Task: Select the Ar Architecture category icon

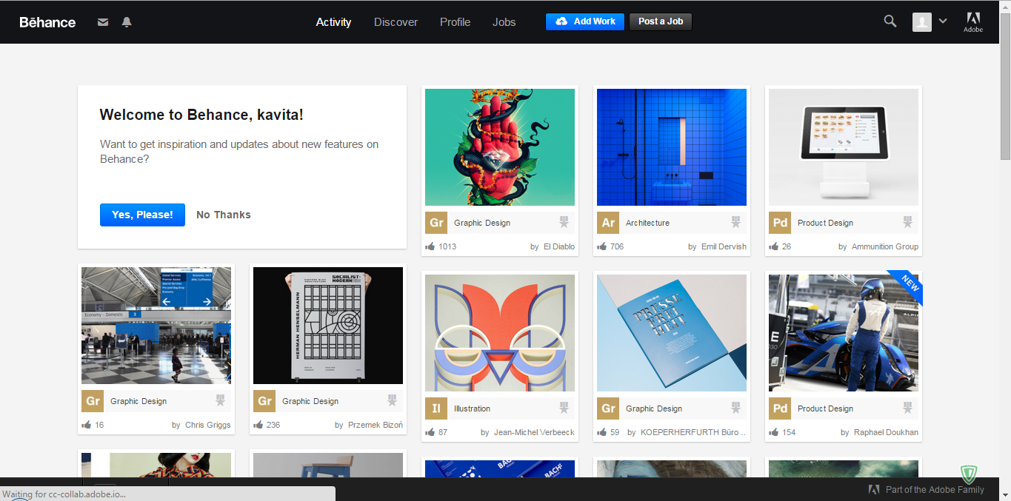Action: [608, 222]
